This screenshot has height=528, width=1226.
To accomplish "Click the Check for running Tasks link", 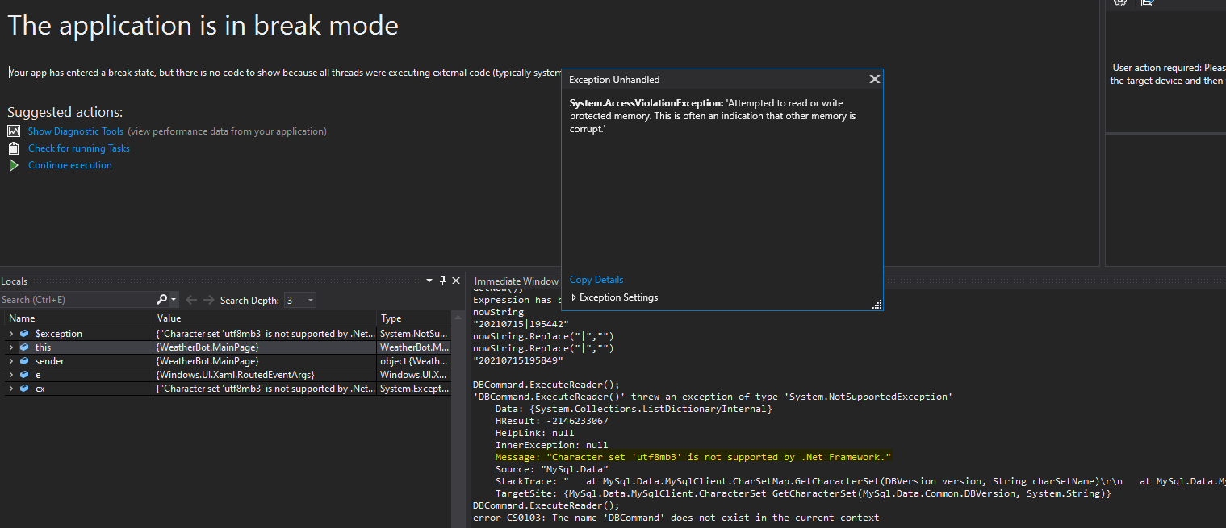I will [x=79, y=148].
